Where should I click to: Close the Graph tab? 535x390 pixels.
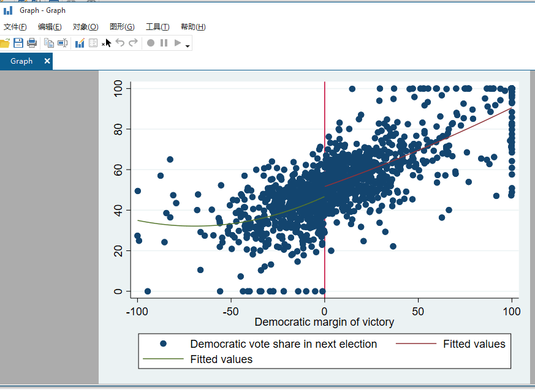[x=47, y=61]
